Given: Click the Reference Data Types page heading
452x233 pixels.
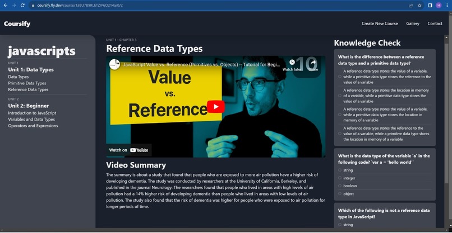Looking at the screenshot, I should [154, 49].
